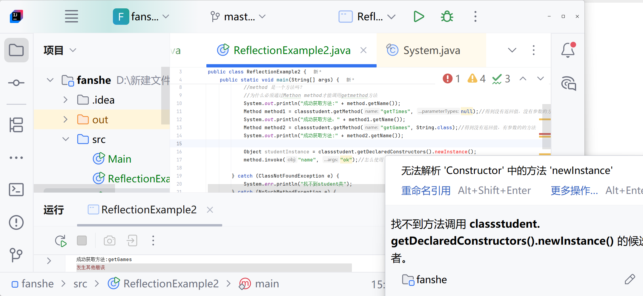Take a thread dump camera icon
The image size is (643, 296).
tap(110, 240)
